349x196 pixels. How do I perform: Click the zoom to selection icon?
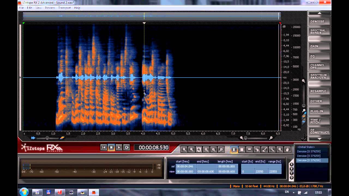point(206,149)
